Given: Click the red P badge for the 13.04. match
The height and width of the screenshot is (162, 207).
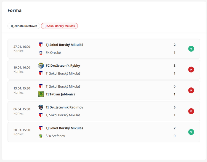Looking at the screenshot, I should point(191,90).
